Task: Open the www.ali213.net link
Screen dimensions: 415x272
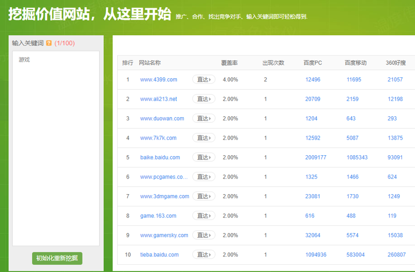Action: (x=159, y=99)
